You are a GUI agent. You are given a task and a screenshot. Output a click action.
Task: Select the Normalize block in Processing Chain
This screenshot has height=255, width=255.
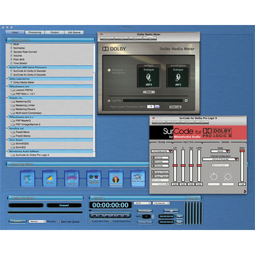point(71,178)
